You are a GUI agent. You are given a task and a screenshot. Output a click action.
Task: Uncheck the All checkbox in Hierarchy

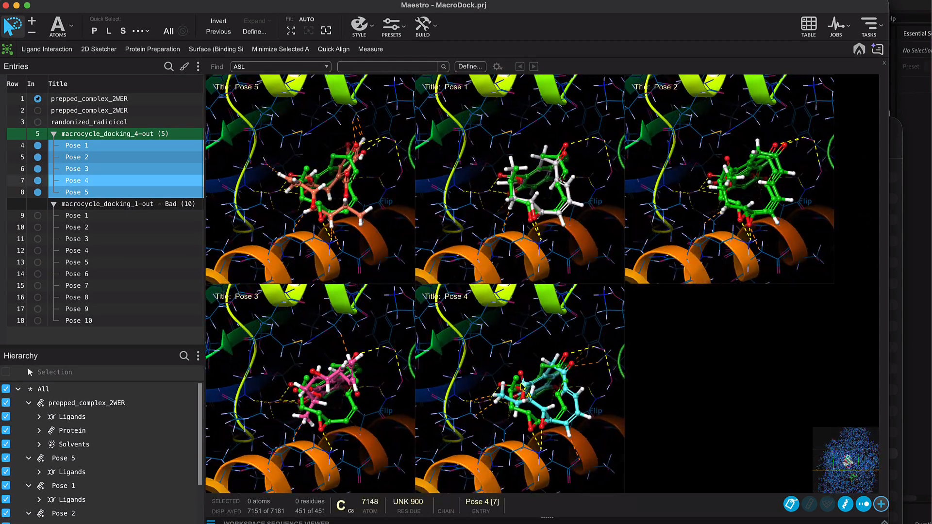click(x=6, y=389)
